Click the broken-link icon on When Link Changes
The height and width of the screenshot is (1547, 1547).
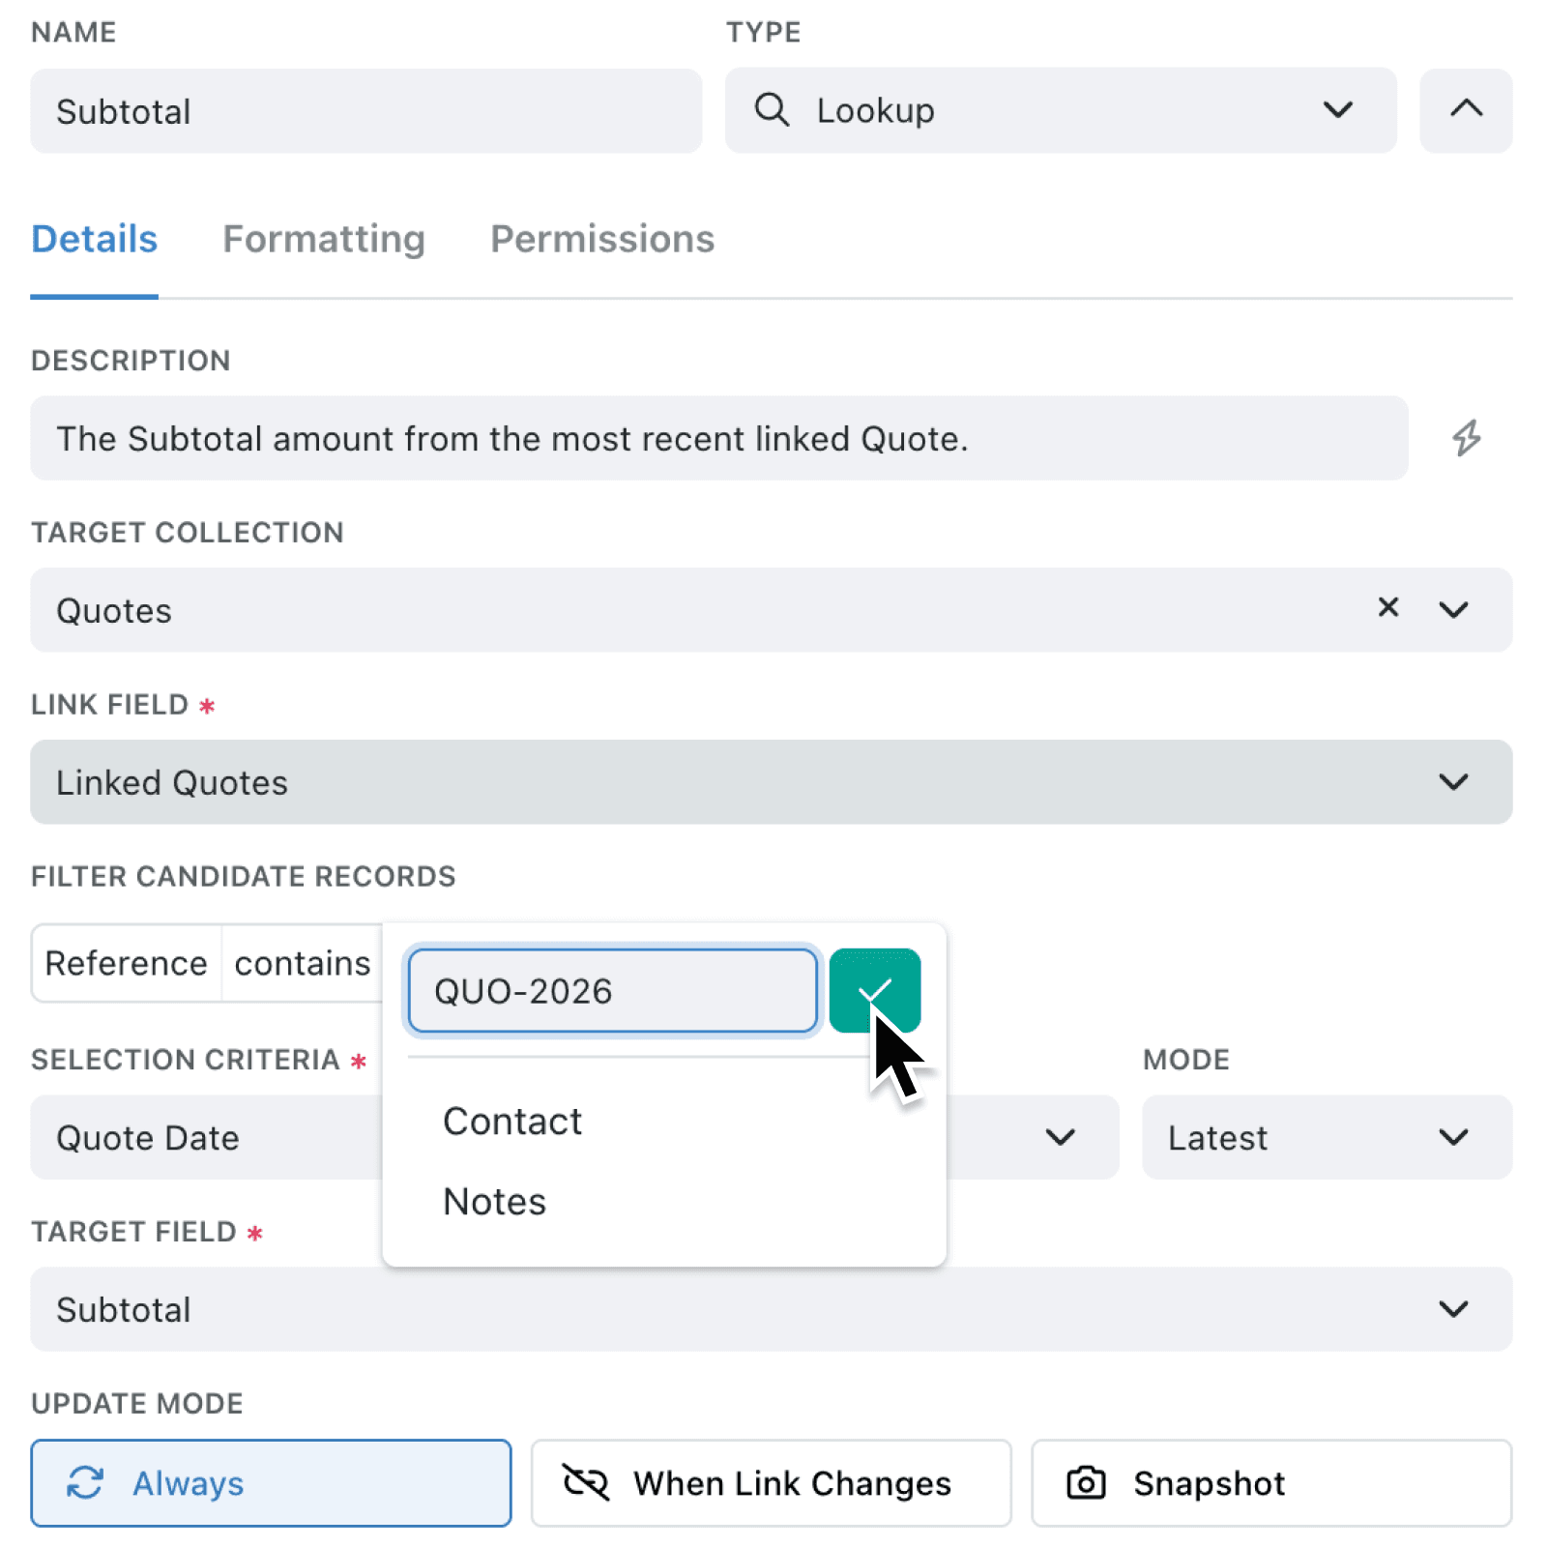point(584,1482)
